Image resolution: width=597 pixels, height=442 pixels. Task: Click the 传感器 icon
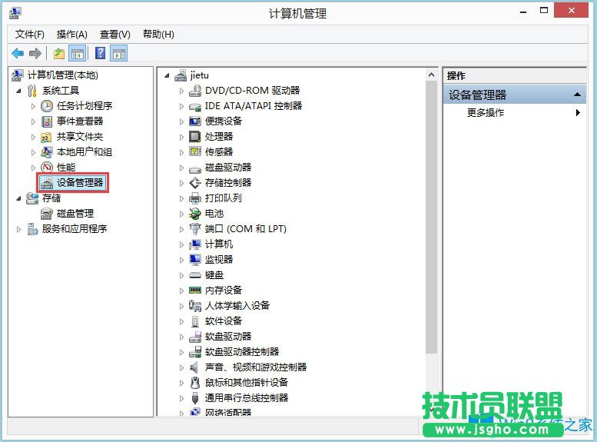coord(195,151)
